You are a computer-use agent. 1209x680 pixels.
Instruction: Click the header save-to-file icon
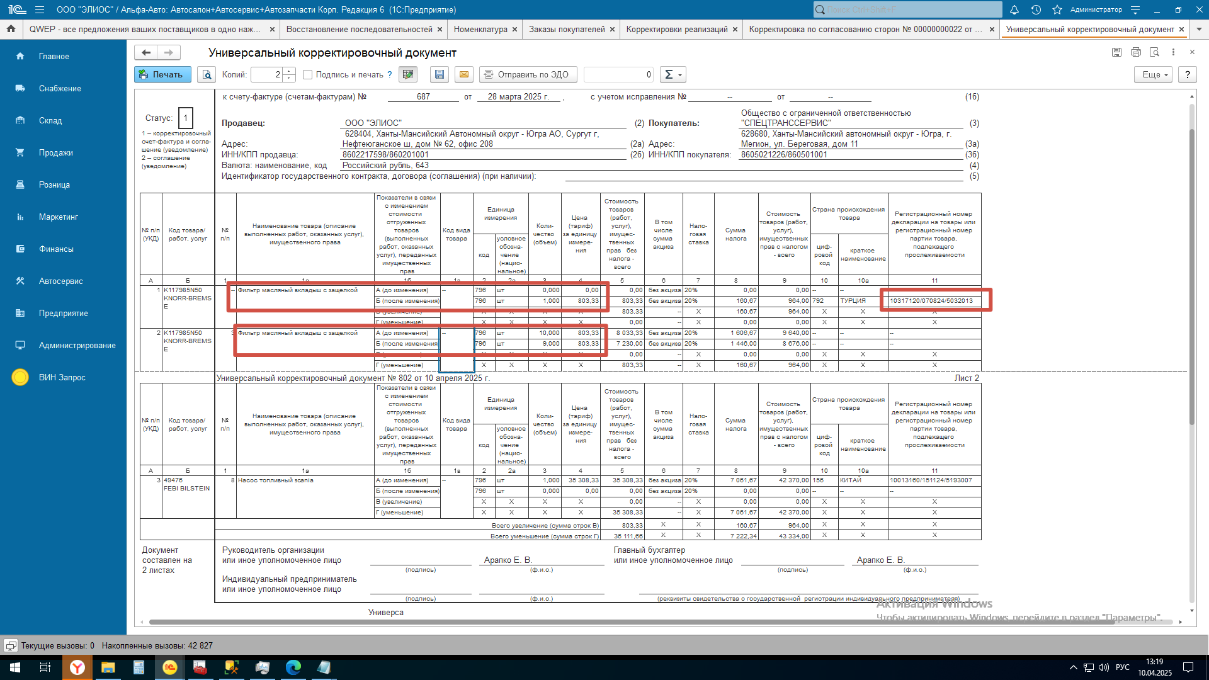pyautogui.click(x=1116, y=52)
